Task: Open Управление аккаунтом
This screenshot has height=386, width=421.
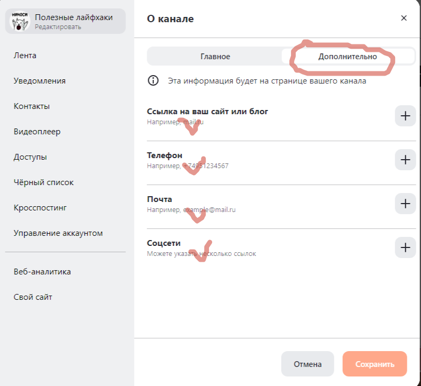Action: click(58, 233)
